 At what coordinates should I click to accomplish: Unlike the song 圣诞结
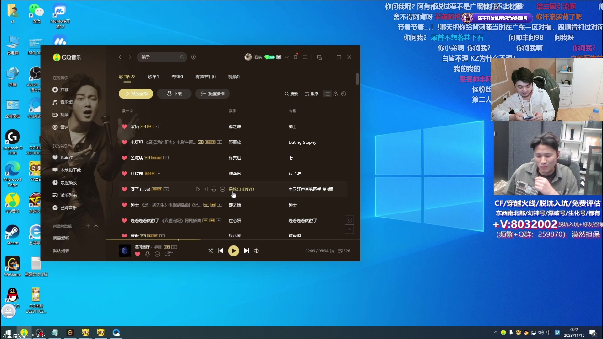124,158
